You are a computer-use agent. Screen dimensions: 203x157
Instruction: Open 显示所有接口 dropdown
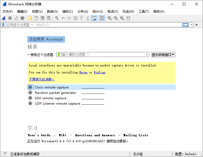(163, 55)
